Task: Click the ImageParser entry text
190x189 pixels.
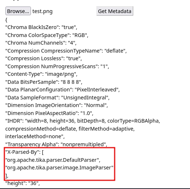Action: click(59, 168)
